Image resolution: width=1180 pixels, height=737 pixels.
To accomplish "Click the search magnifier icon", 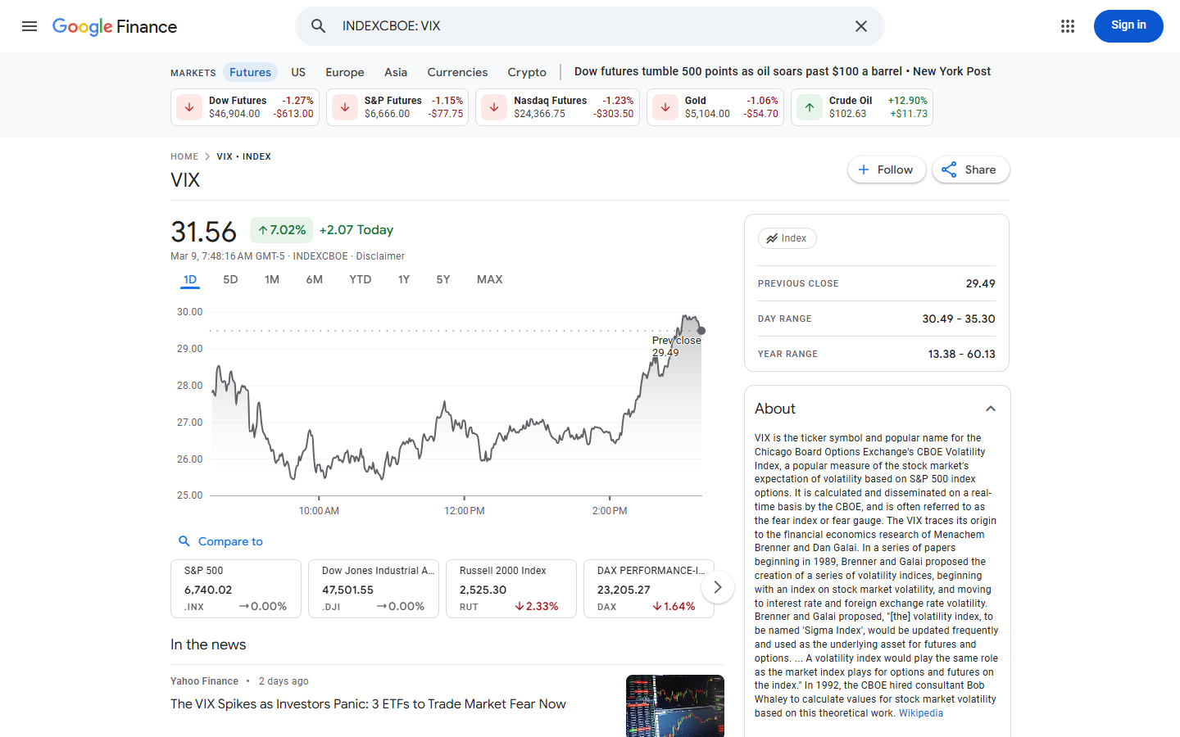I will click(319, 26).
